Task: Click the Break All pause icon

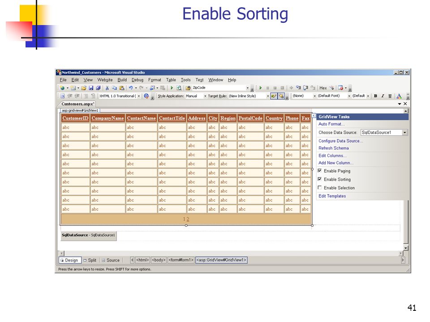Action: pyautogui.click(x=268, y=88)
